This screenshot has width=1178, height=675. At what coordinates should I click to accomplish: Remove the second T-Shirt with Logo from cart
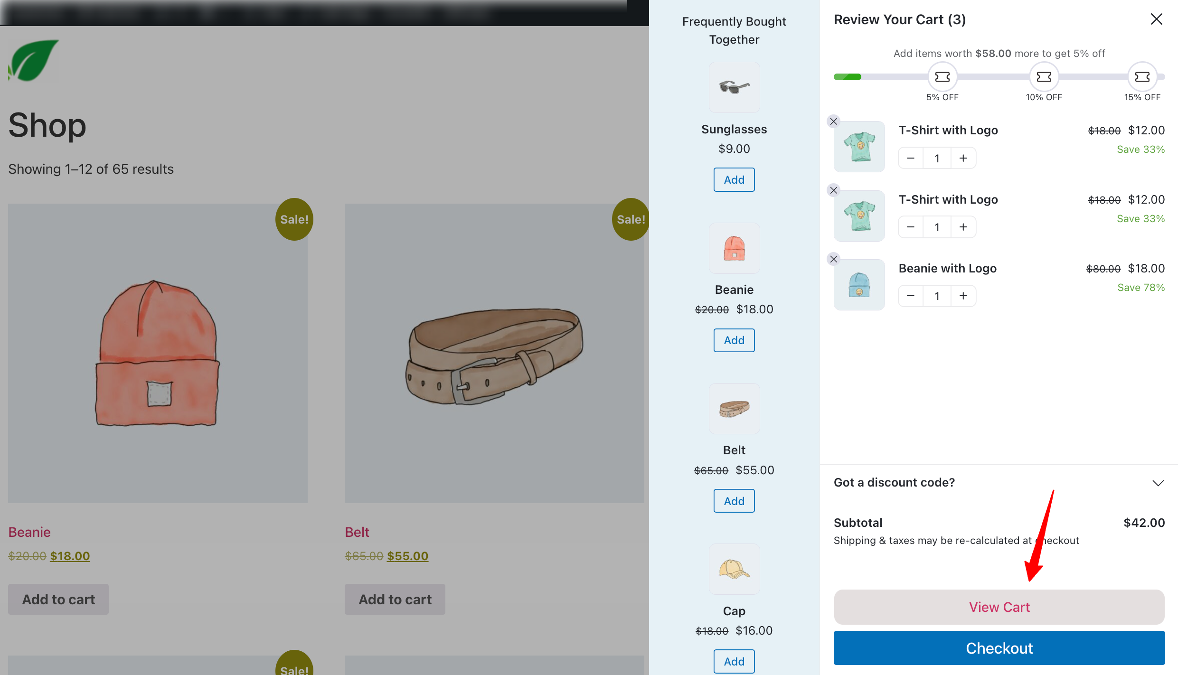[x=833, y=190]
